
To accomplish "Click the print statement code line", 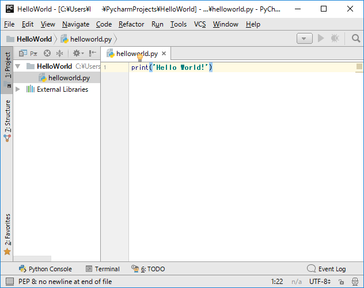I will coord(172,68).
